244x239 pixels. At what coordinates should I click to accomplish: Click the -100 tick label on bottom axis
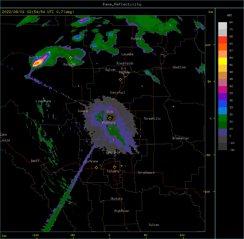(35, 235)
